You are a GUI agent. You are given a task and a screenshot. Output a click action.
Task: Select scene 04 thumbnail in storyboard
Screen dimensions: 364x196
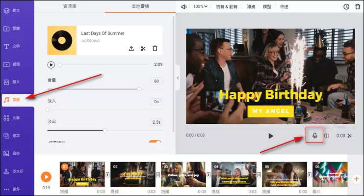click(234, 174)
